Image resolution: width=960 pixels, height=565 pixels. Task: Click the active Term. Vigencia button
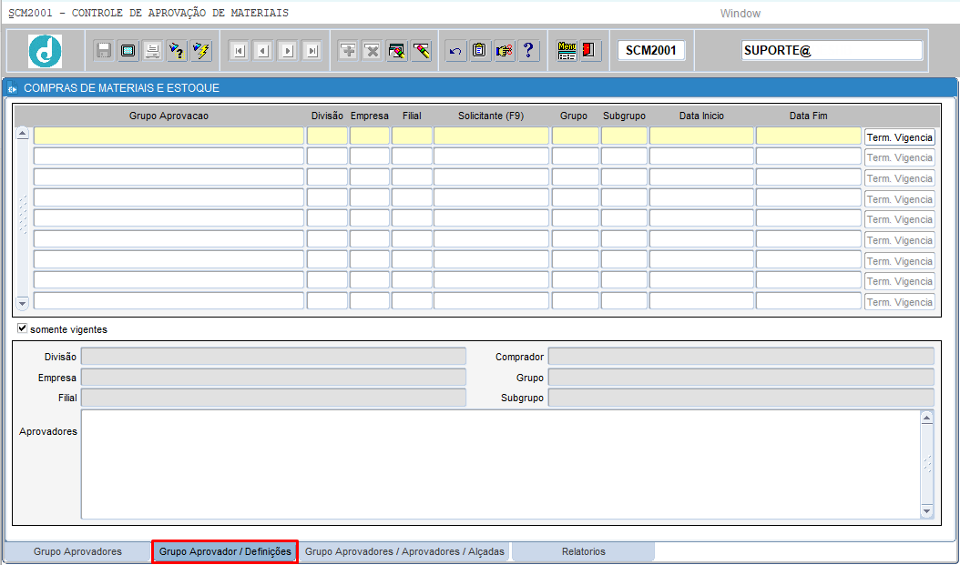tap(899, 137)
